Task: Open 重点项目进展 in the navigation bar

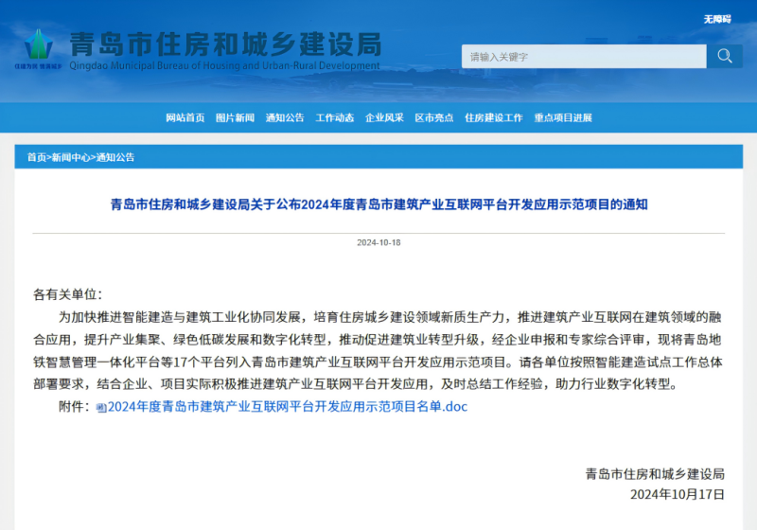Action: 563,118
